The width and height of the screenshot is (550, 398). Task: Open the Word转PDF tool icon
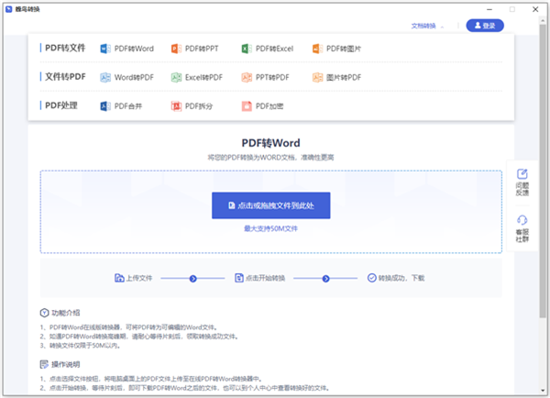click(105, 77)
